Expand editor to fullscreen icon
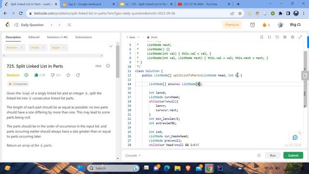The width and height of the screenshot is (309, 174). point(300,37)
